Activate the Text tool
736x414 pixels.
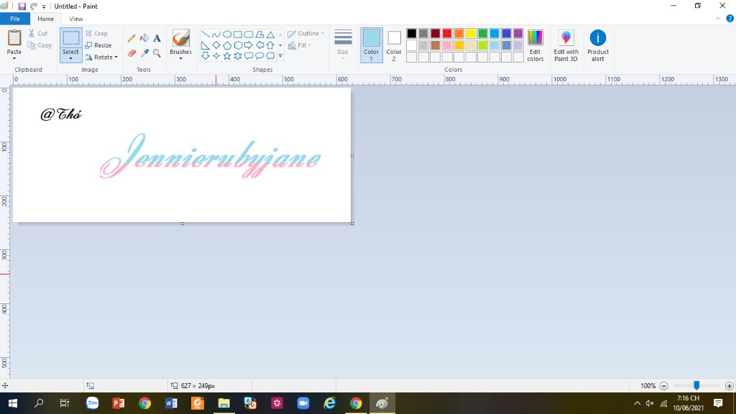pyautogui.click(x=157, y=38)
